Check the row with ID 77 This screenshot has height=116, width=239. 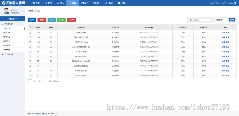point(30,61)
